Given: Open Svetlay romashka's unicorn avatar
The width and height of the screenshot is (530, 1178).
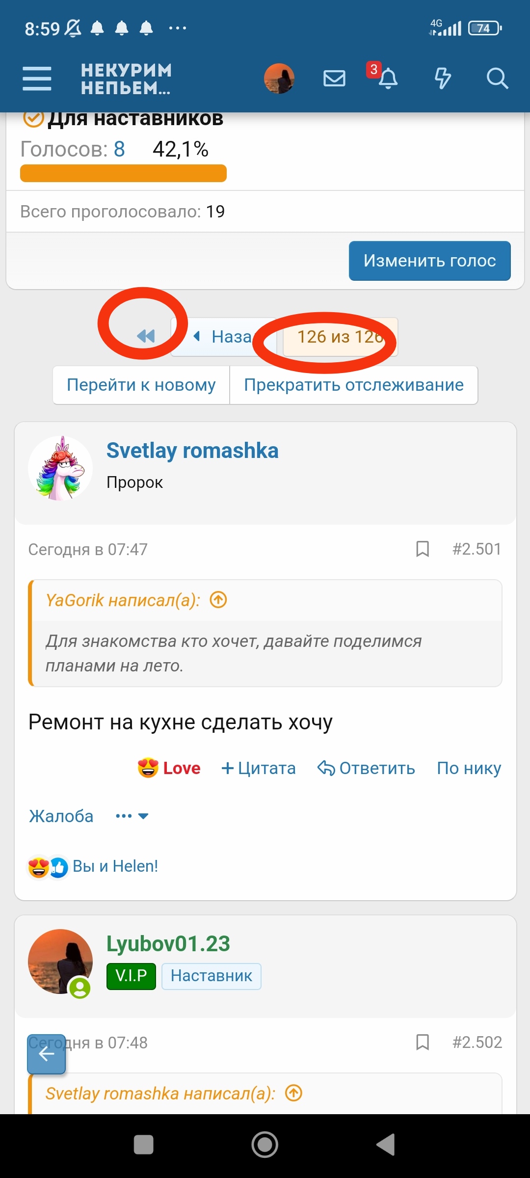Looking at the screenshot, I should pyautogui.click(x=60, y=468).
